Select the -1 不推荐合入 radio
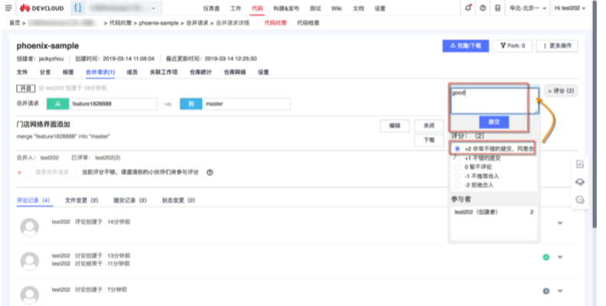Image resolution: width=606 pixels, height=306 pixels. tap(458, 176)
